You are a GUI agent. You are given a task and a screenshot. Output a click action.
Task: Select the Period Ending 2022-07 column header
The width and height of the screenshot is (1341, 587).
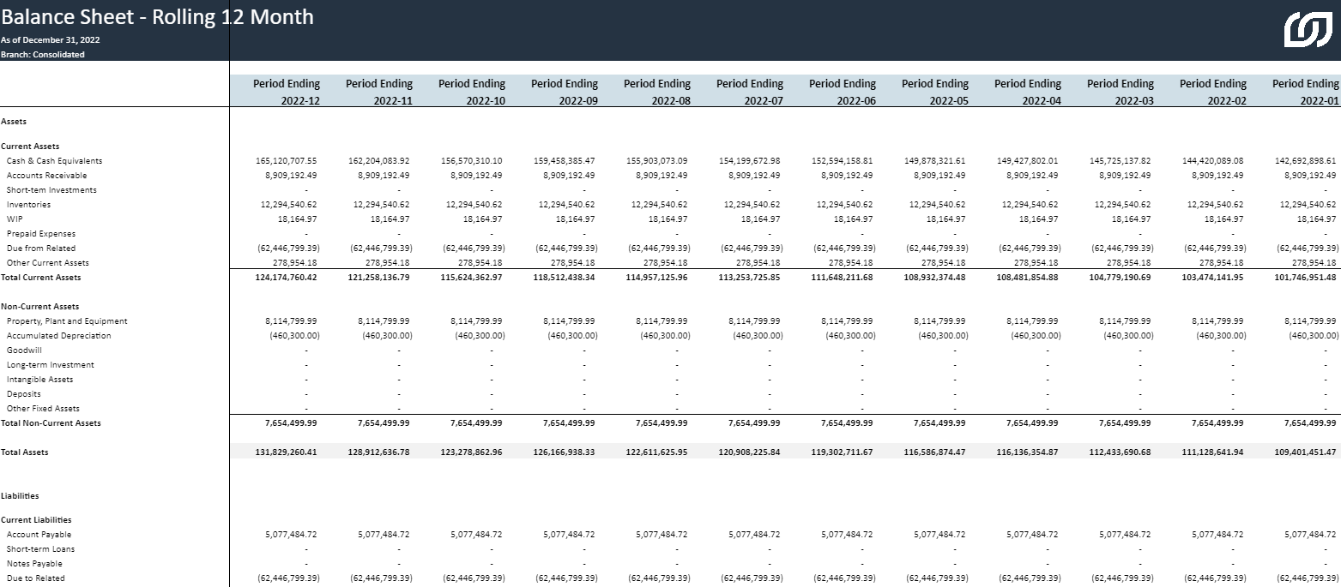[x=750, y=92]
